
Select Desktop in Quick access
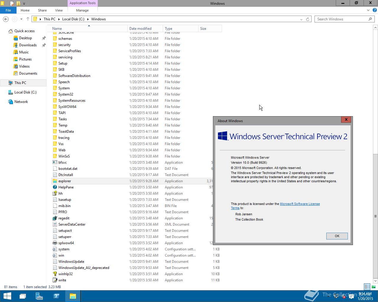(x=25, y=38)
